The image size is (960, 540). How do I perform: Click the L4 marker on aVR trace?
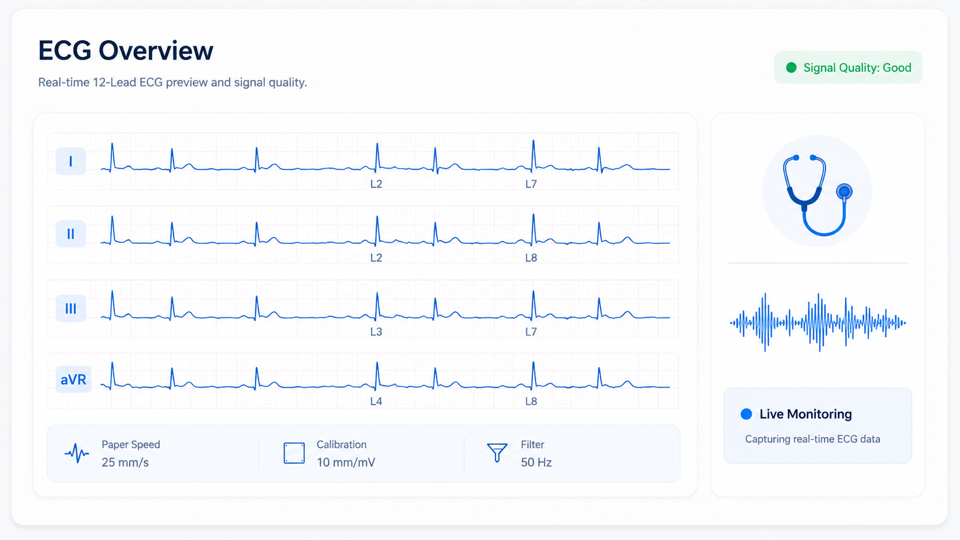pyautogui.click(x=376, y=401)
